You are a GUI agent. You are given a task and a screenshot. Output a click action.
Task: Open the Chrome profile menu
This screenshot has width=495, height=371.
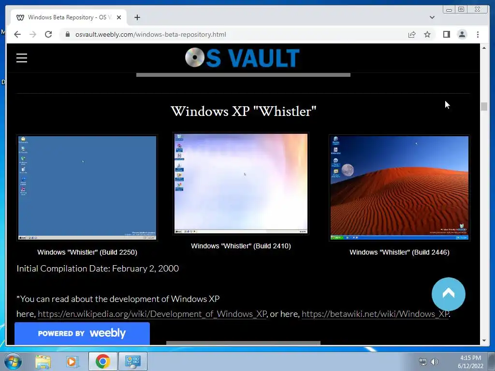(462, 34)
